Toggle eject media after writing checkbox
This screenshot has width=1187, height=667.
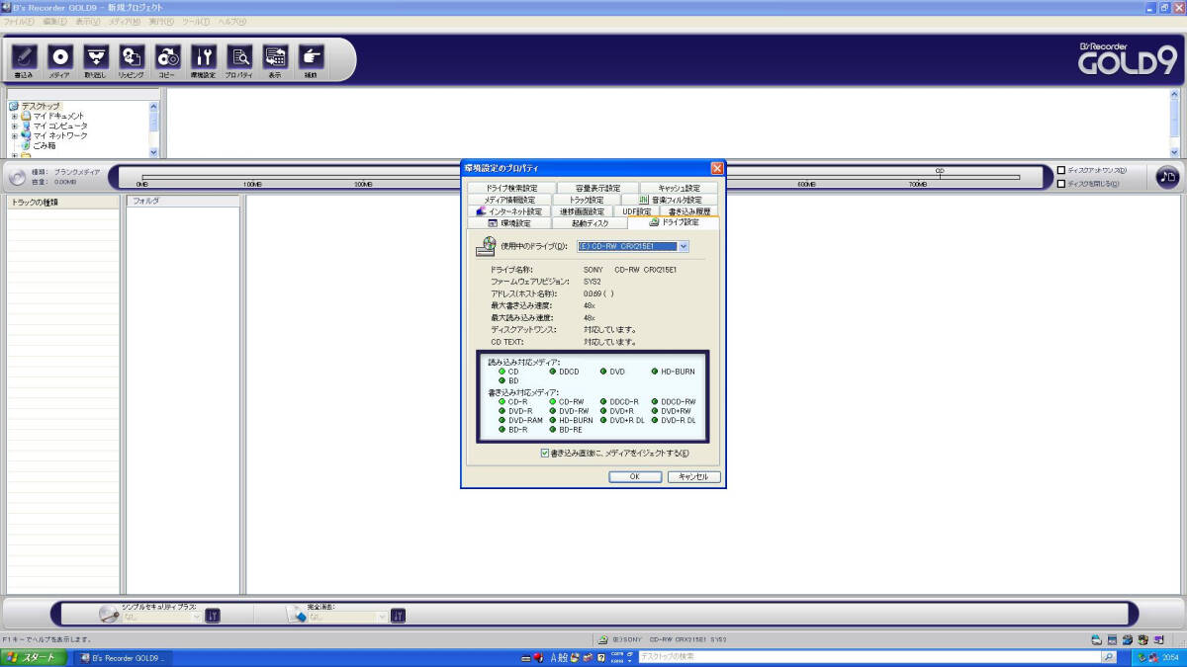click(545, 454)
